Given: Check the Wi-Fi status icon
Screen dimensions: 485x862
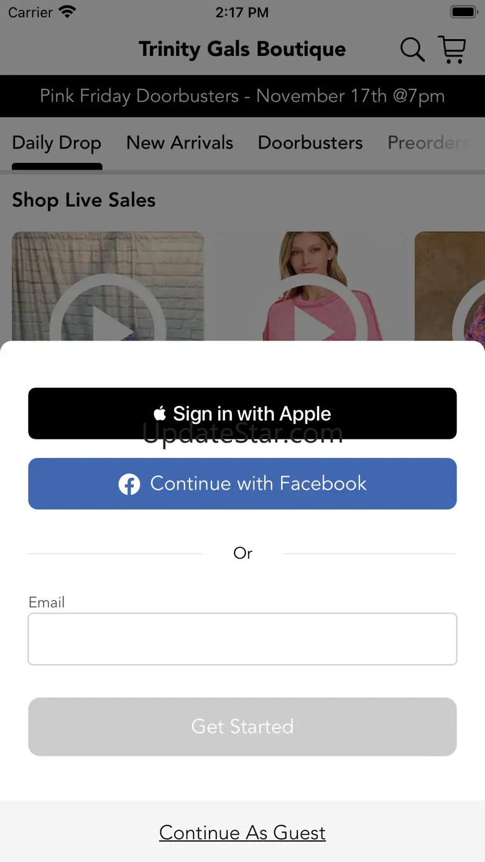Looking at the screenshot, I should pyautogui.click(x=67, y=12).
